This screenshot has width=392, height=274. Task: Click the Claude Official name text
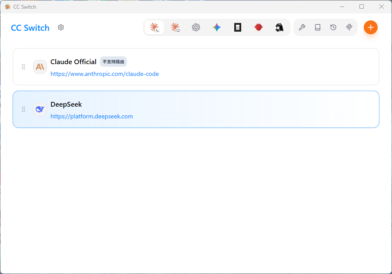(x=73, y=62)
